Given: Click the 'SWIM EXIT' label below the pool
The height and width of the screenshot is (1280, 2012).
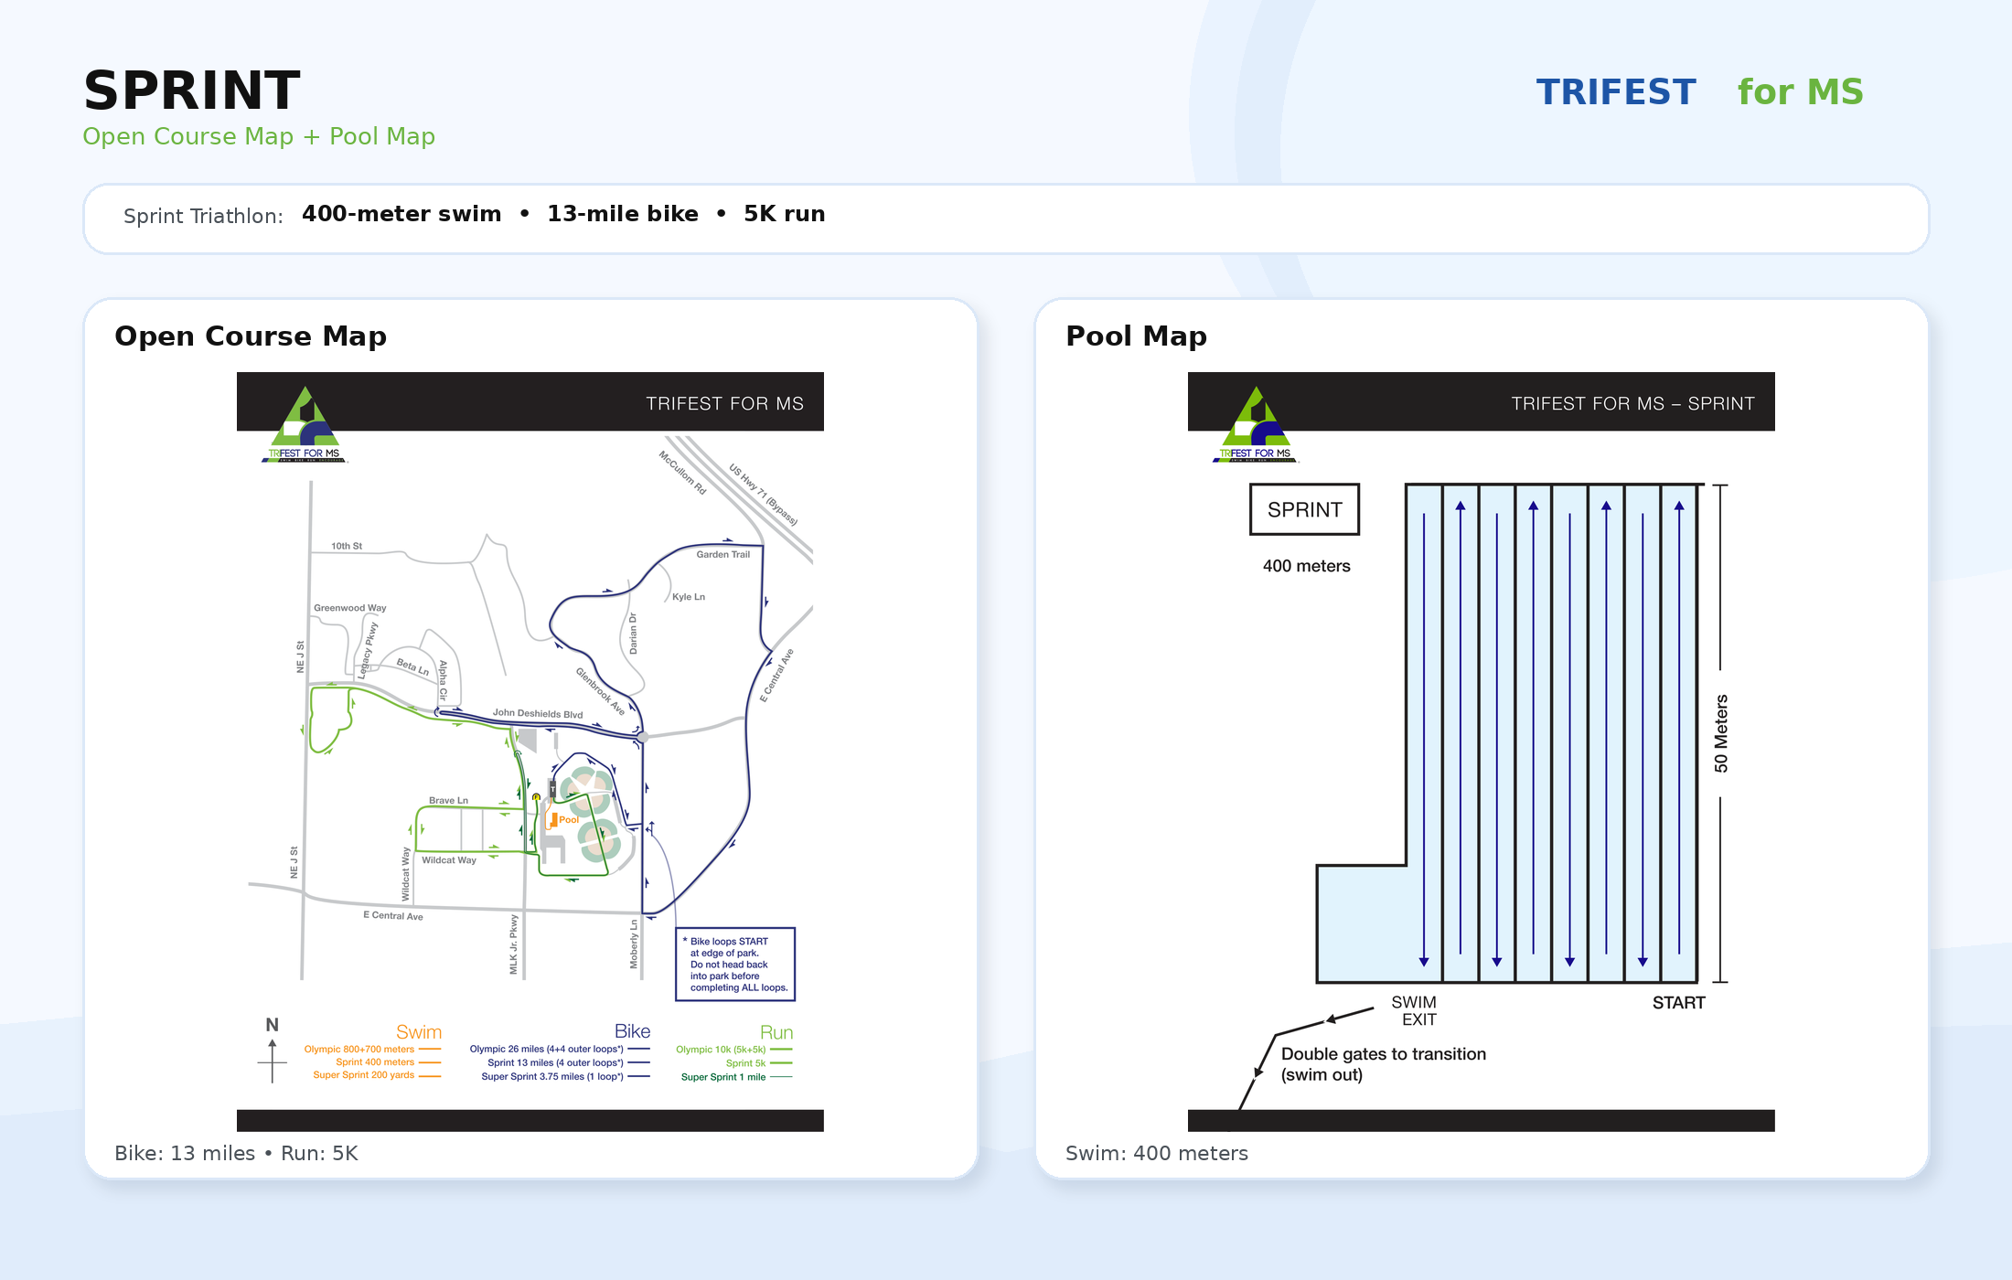Looking at the screenshot, I should point(1415,1010).
